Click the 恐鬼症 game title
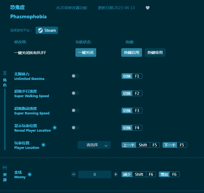The image size is (204, 193). pyautogui.click(x=18, y=7)
